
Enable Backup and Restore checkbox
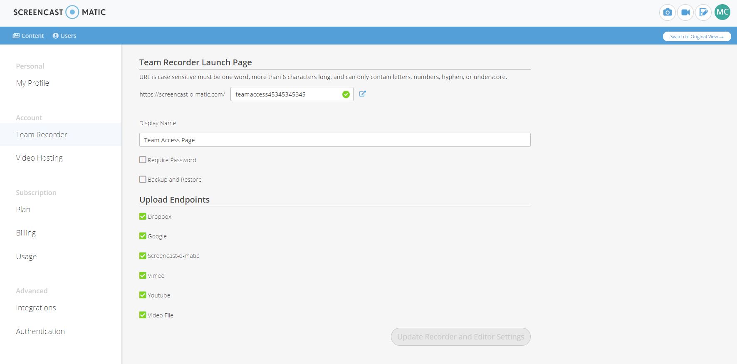(143, 179)
